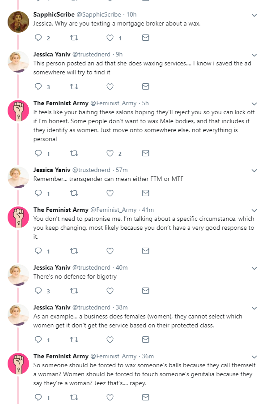
Task: Retweet SapphicScribe's mortgage broker tweet
Action: 74,38
